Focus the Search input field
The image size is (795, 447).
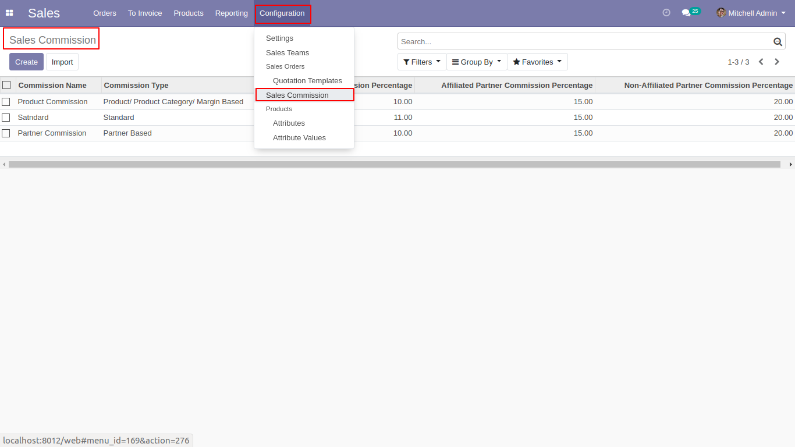coord(585,41)
